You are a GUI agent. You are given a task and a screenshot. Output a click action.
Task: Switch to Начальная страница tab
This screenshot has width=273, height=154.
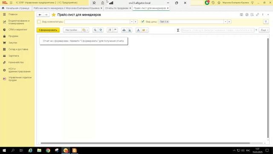pos(16,8)
